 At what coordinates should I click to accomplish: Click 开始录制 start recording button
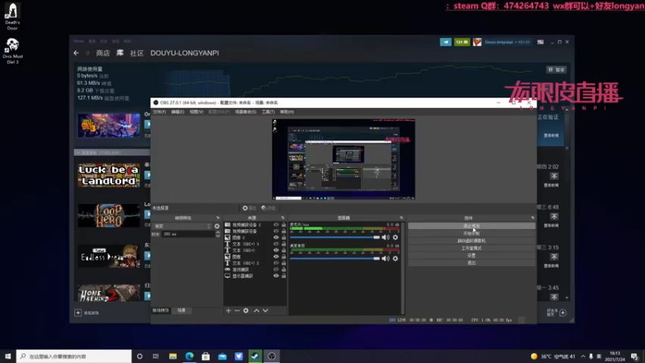472,233
